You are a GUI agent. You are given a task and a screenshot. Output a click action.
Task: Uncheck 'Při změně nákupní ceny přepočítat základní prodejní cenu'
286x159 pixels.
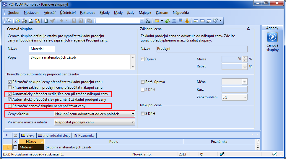click(9, 82)
